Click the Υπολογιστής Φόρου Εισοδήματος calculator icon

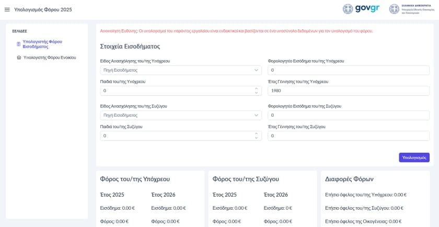19,44
